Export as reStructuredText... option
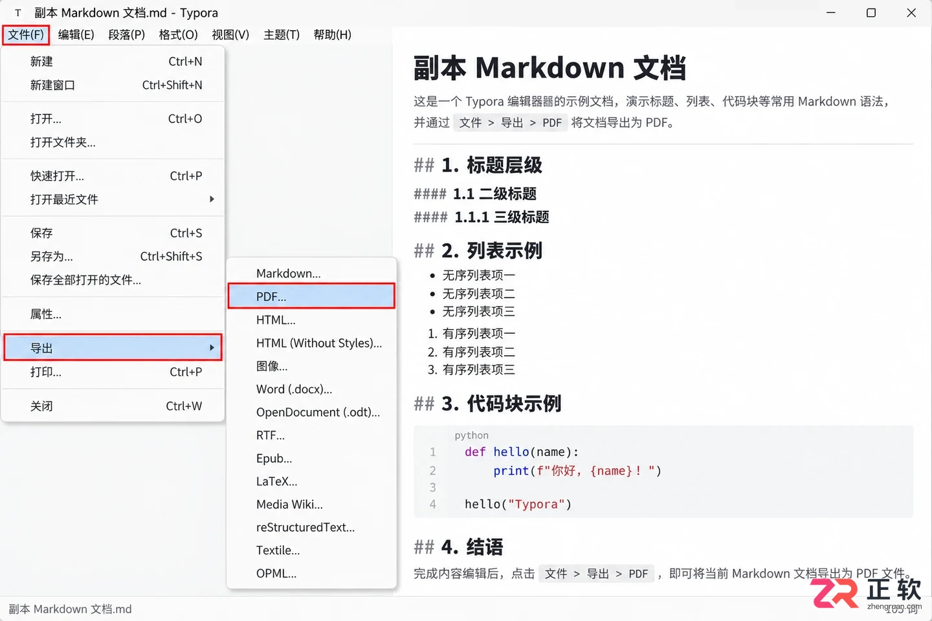932x621 pixels. [311, 528]
